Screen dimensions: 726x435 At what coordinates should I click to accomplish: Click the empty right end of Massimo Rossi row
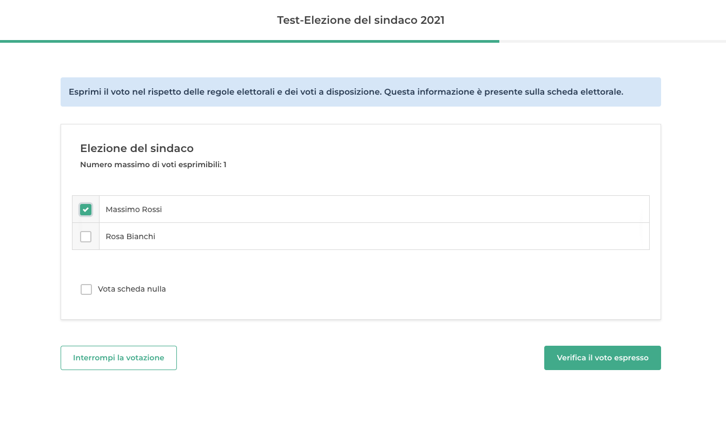tap(595, 209)
